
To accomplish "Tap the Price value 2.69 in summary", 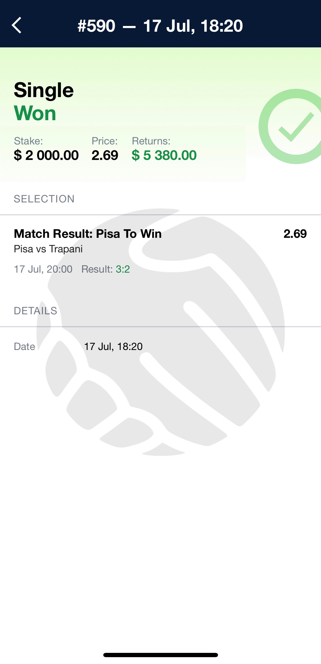I will coord(105,155).
